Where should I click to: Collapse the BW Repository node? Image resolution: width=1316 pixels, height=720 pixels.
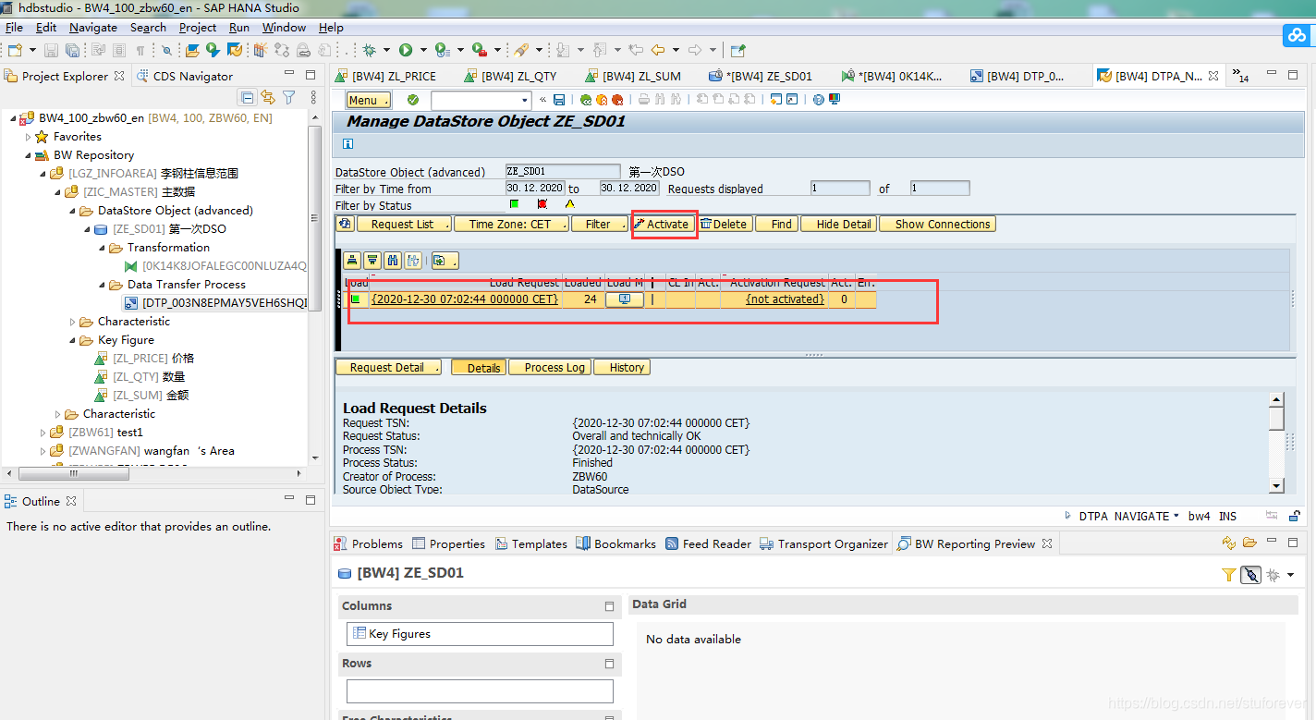(28, 155)
